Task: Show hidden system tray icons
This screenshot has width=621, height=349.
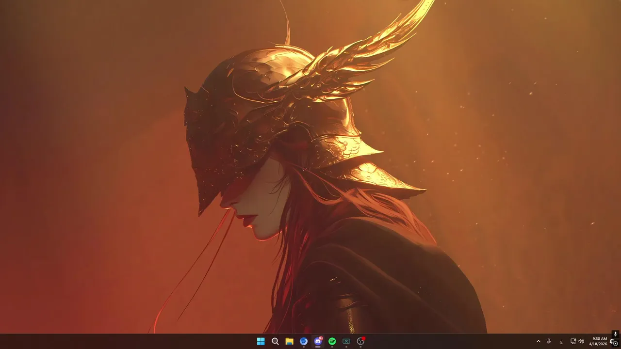Action: [x=538, y=341]
